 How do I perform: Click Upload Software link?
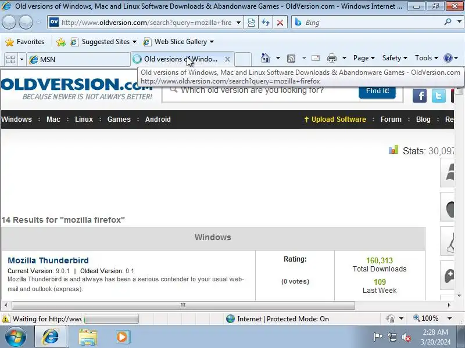(x=335, y=119)
